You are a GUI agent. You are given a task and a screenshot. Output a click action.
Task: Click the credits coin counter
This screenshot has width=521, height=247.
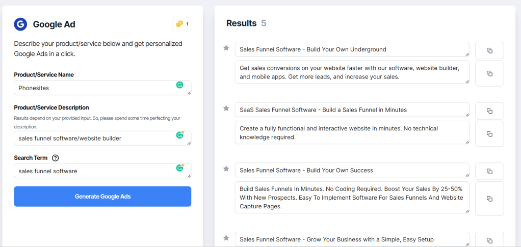pos(181,24)
